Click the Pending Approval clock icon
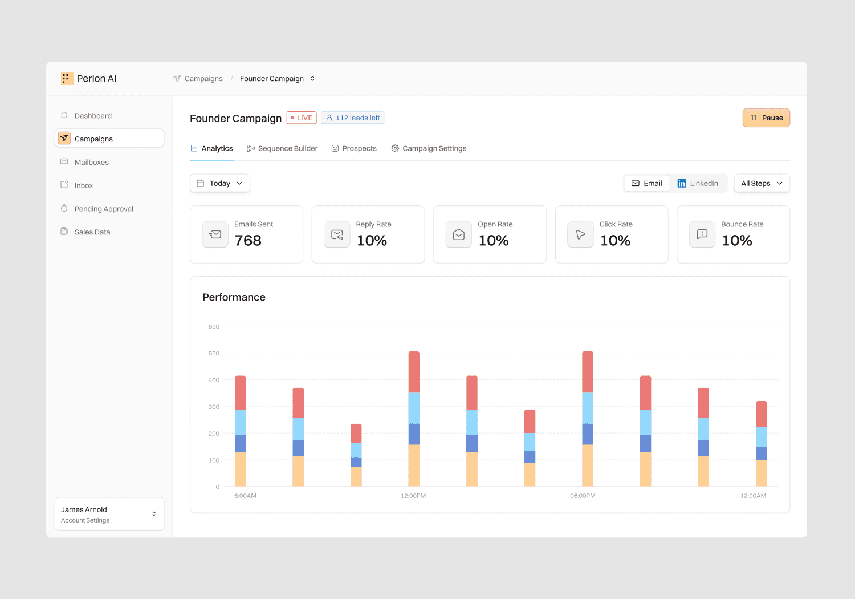 [x=64, y=208]
